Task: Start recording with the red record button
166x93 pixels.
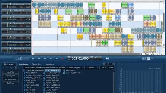Action: (x=62, y=59)
